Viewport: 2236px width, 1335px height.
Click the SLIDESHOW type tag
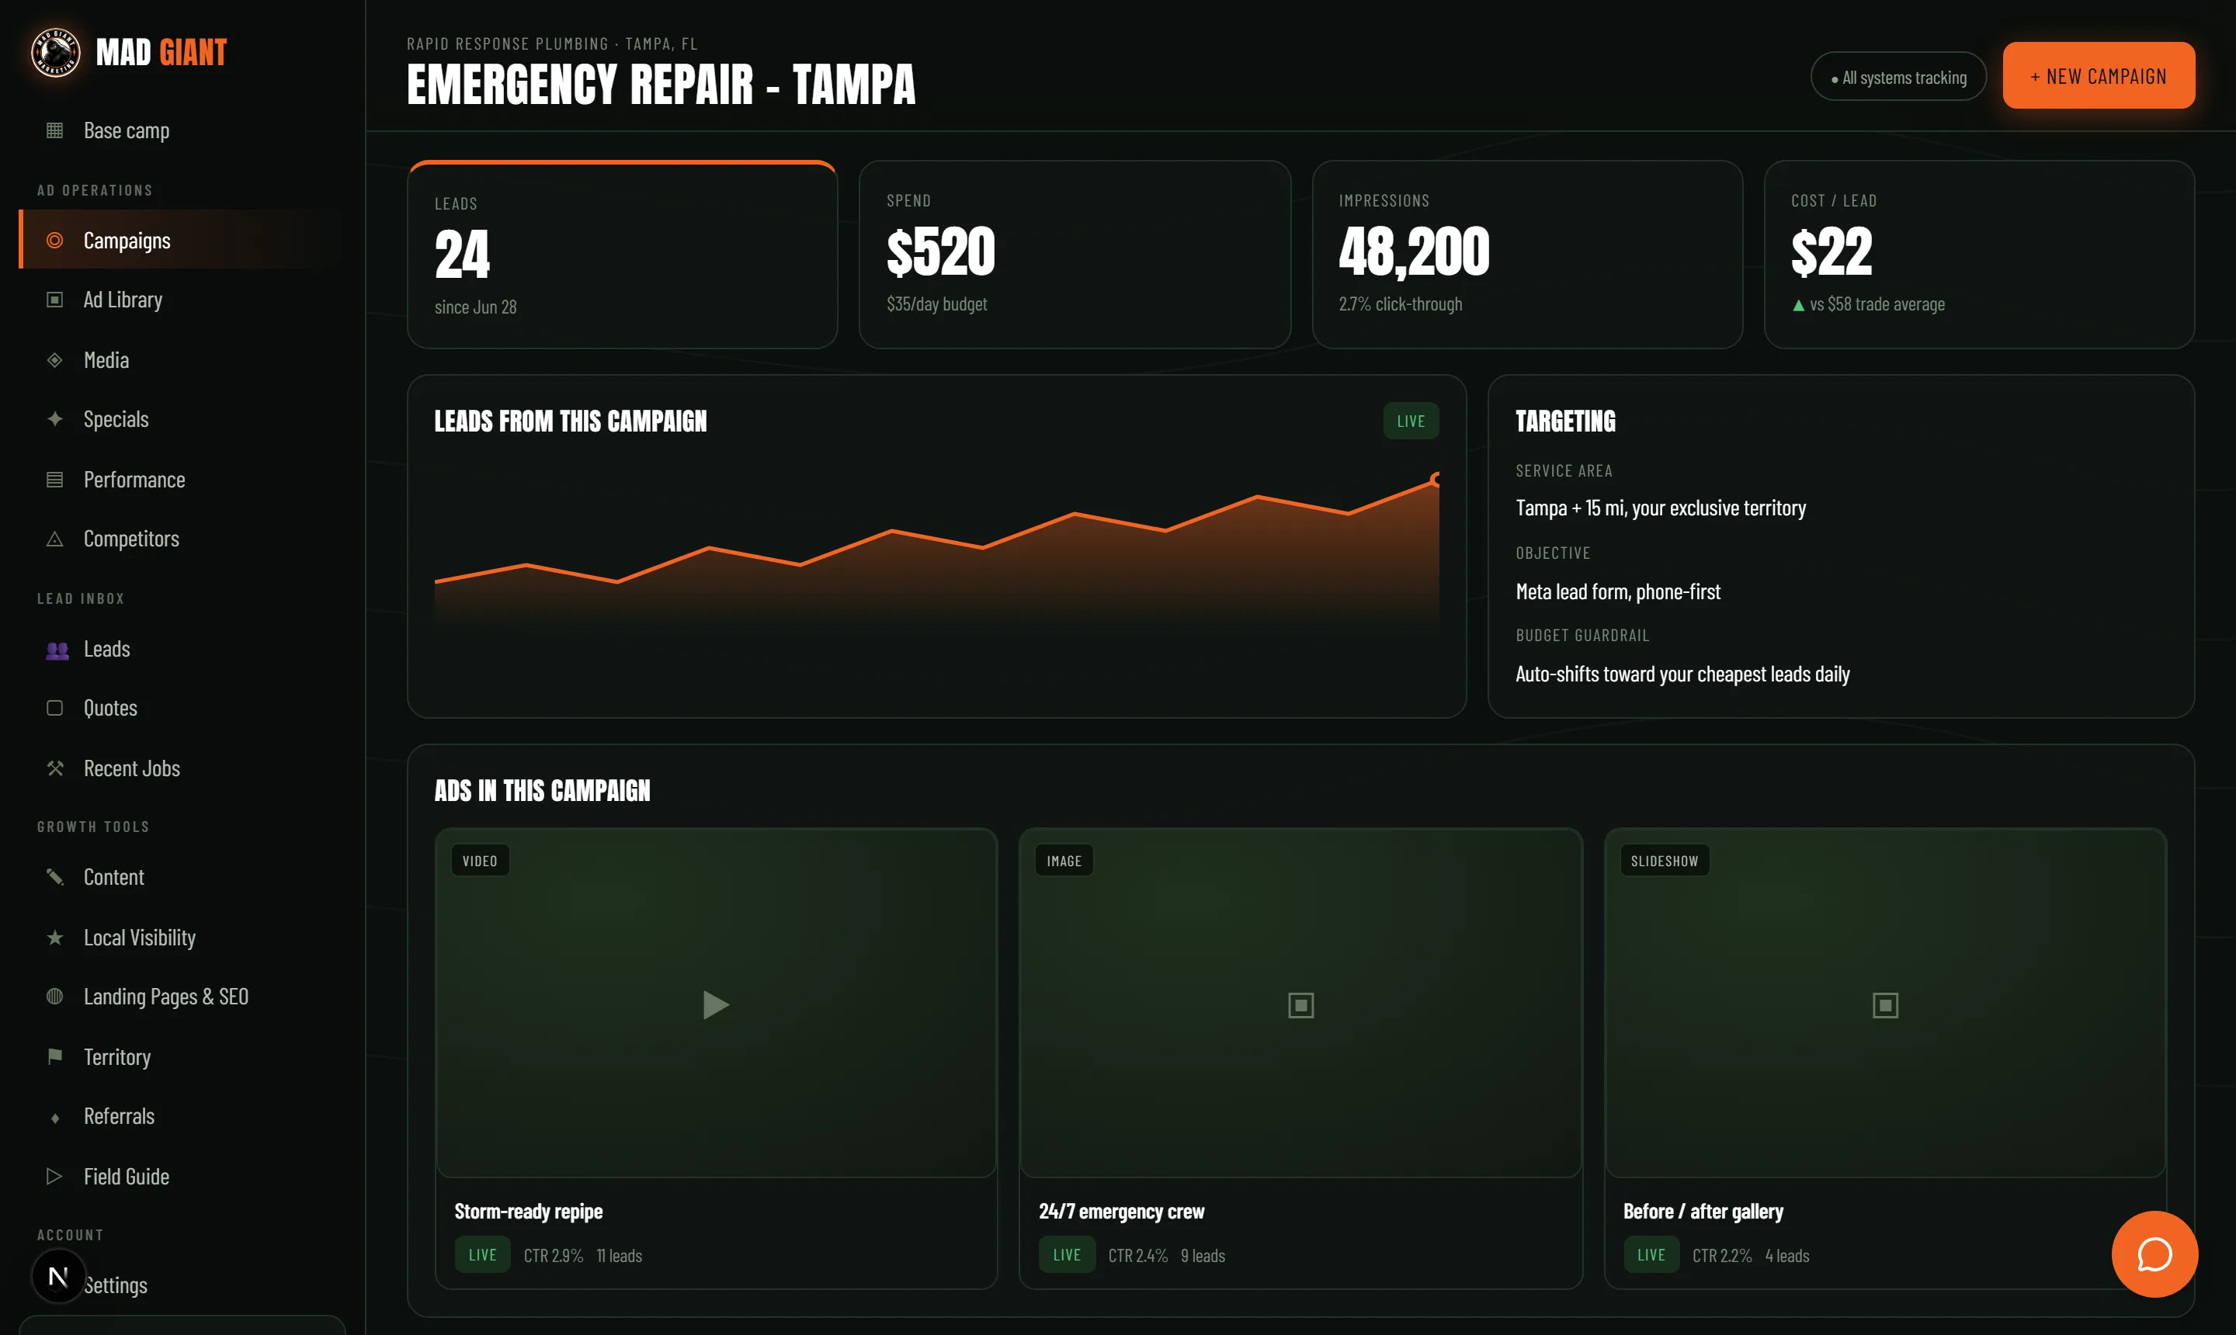(x=1665, y=861)
